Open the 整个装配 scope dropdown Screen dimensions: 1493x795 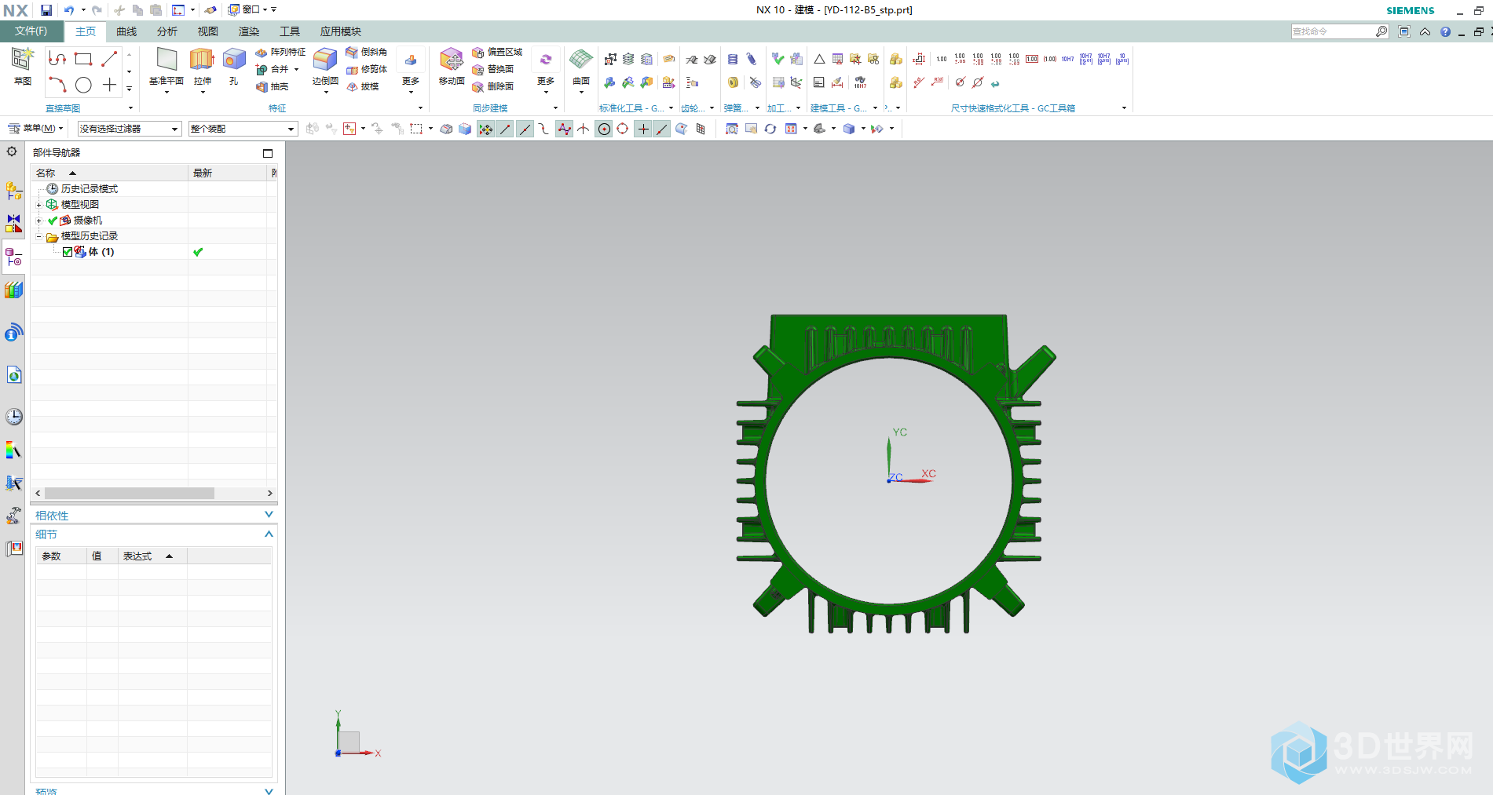pyautogui.click(x=243, y=129)
